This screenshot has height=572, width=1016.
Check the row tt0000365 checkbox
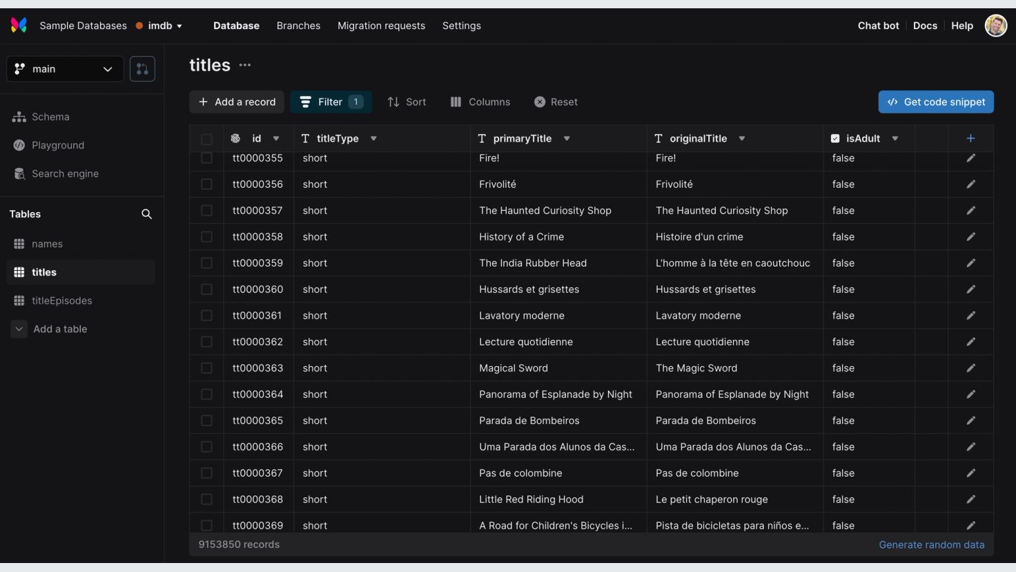point(206,421)
